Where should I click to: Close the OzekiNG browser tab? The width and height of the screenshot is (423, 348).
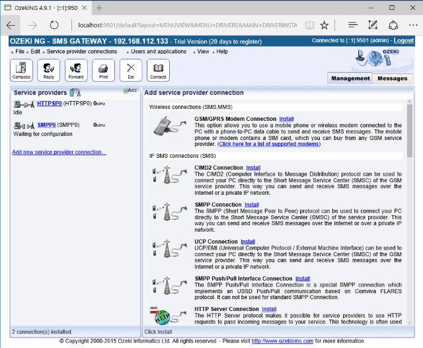coord(84,8)
